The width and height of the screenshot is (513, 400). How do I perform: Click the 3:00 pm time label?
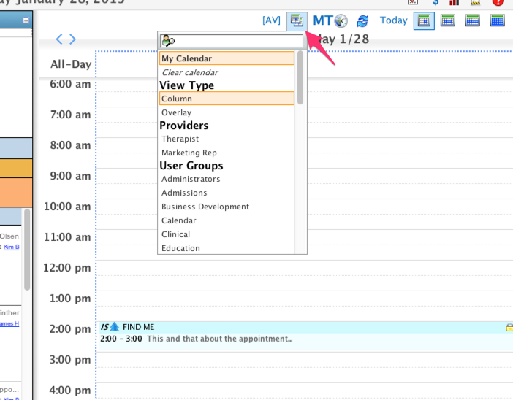tap(70, 360)
